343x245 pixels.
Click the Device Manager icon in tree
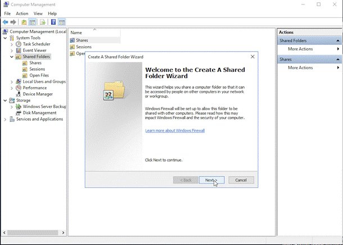(19, 94)
